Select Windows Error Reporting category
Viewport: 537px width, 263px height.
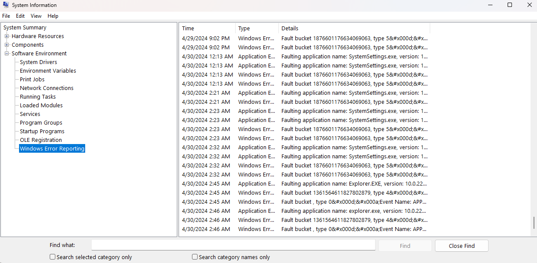(52, 149)
